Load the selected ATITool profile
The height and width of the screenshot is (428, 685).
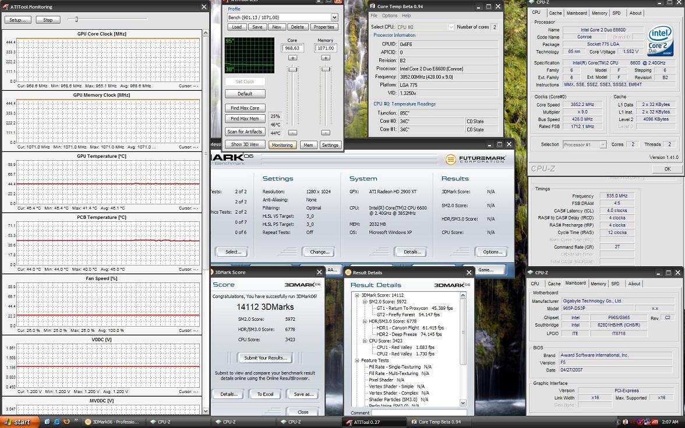(x=236, y=27)
